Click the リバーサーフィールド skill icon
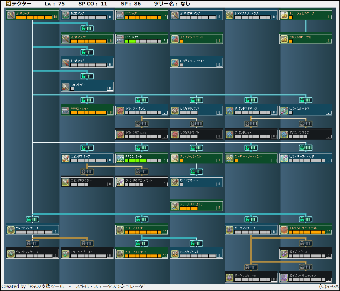Image resolution: width=340 pixels, height=291 pixels. click(284, 158)
